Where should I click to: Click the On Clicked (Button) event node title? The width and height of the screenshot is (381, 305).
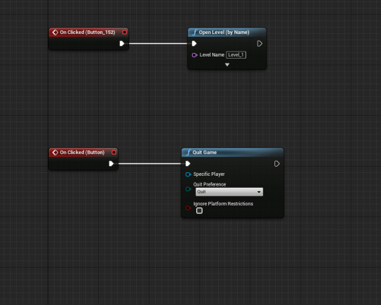click(x=82, y=152)
